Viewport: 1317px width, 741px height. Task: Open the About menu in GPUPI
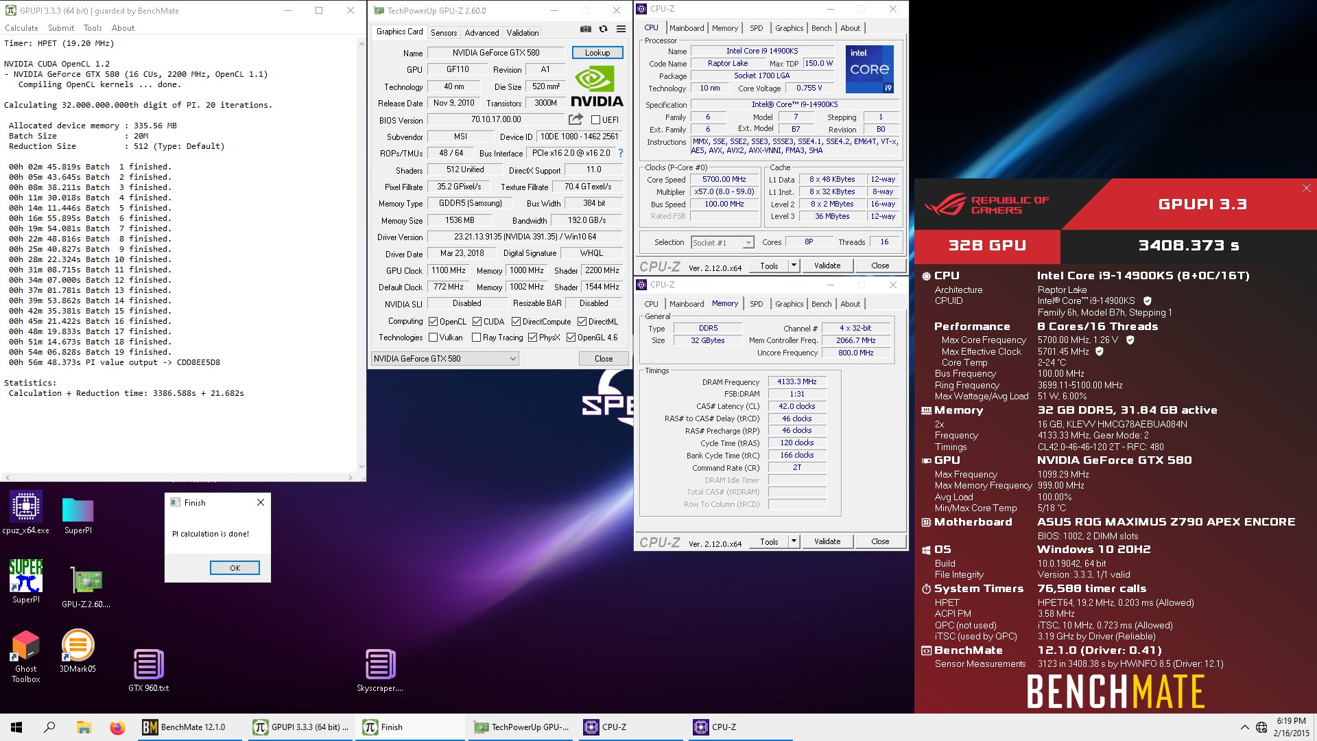click(123, 28)
